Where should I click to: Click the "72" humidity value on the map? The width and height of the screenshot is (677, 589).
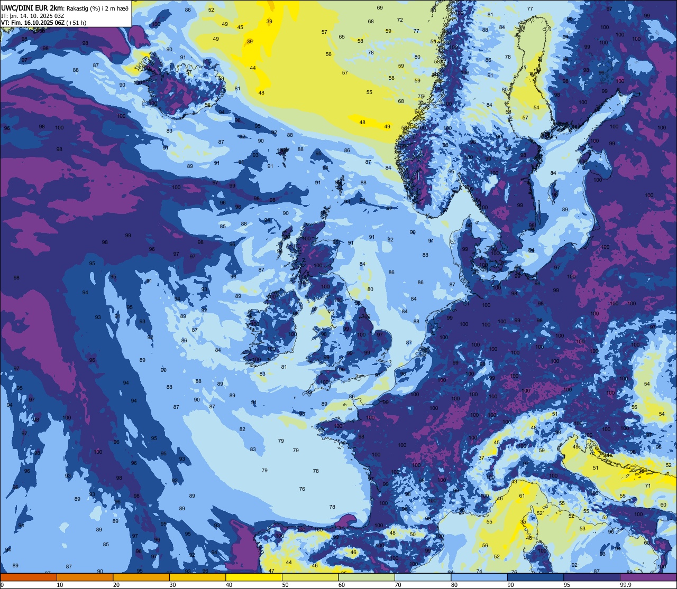click(400, 20)
